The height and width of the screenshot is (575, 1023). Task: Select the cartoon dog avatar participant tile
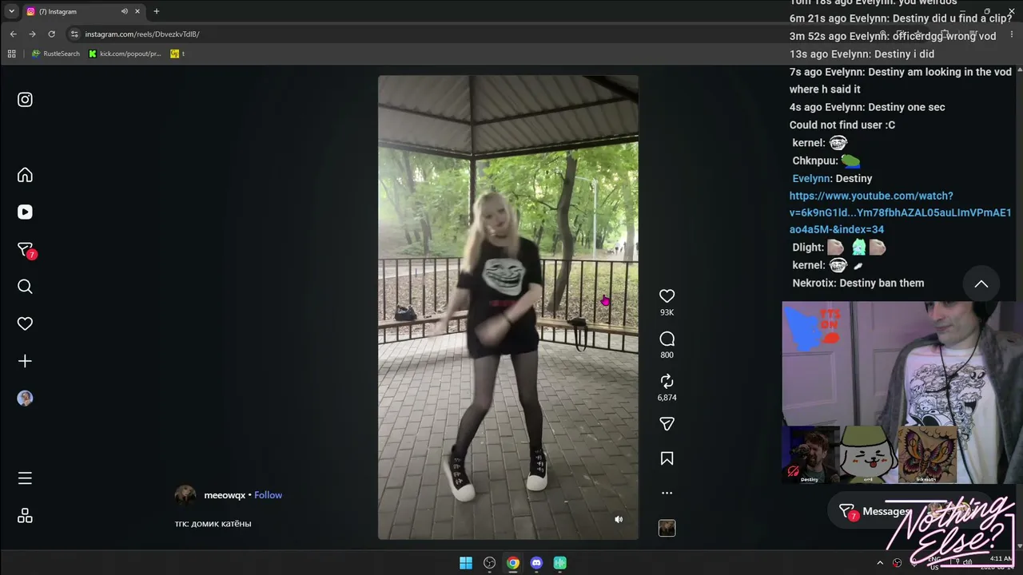(869, 454)
